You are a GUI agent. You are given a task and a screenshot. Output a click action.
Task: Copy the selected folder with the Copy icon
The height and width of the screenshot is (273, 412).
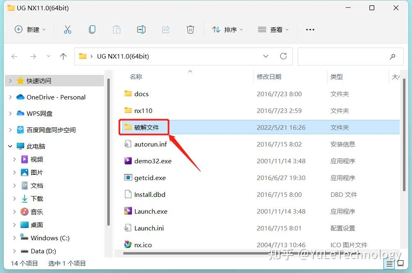[92, 29]
